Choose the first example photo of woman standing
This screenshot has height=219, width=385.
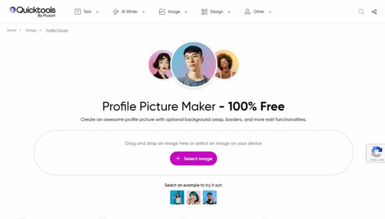click(177, 198)
